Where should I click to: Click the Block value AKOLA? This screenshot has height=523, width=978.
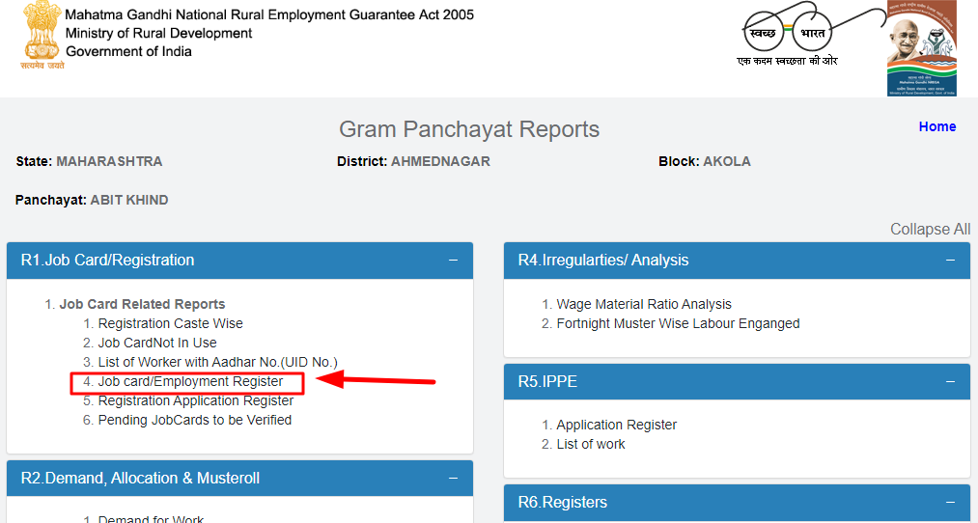[727, 161]
